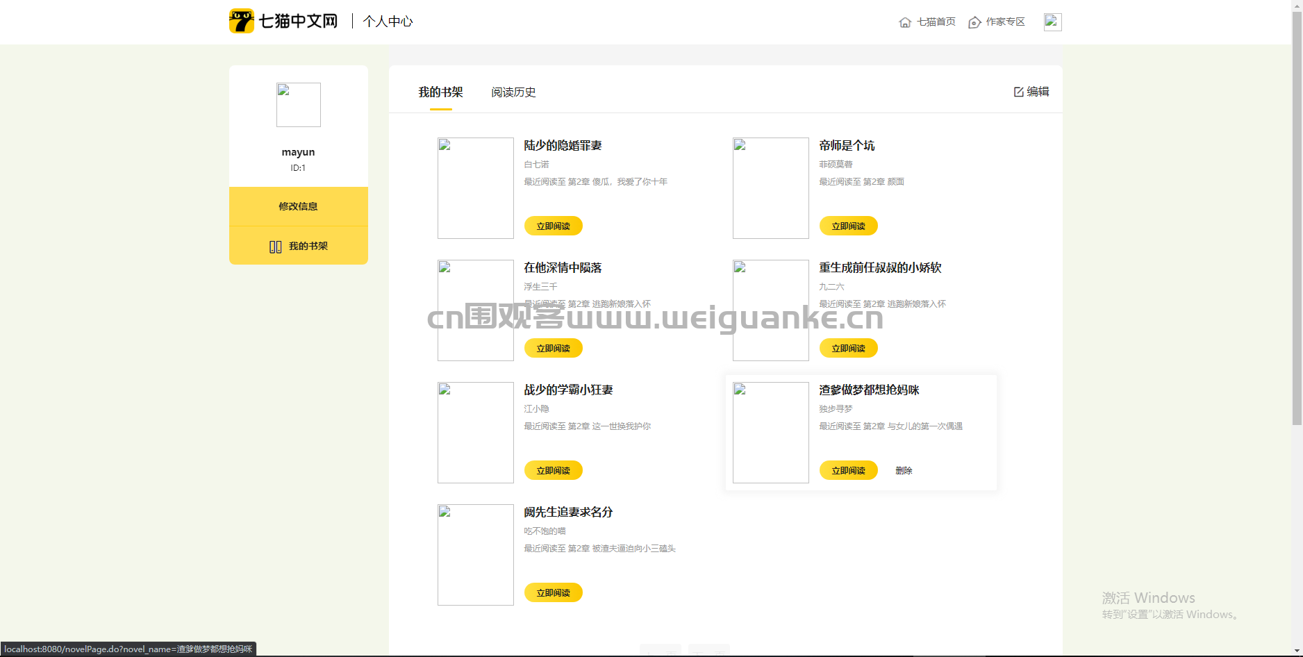This screenshot has height=657, width=1303.
Task: Open cover of 在他深情中陨落
Action: (476, 310)
